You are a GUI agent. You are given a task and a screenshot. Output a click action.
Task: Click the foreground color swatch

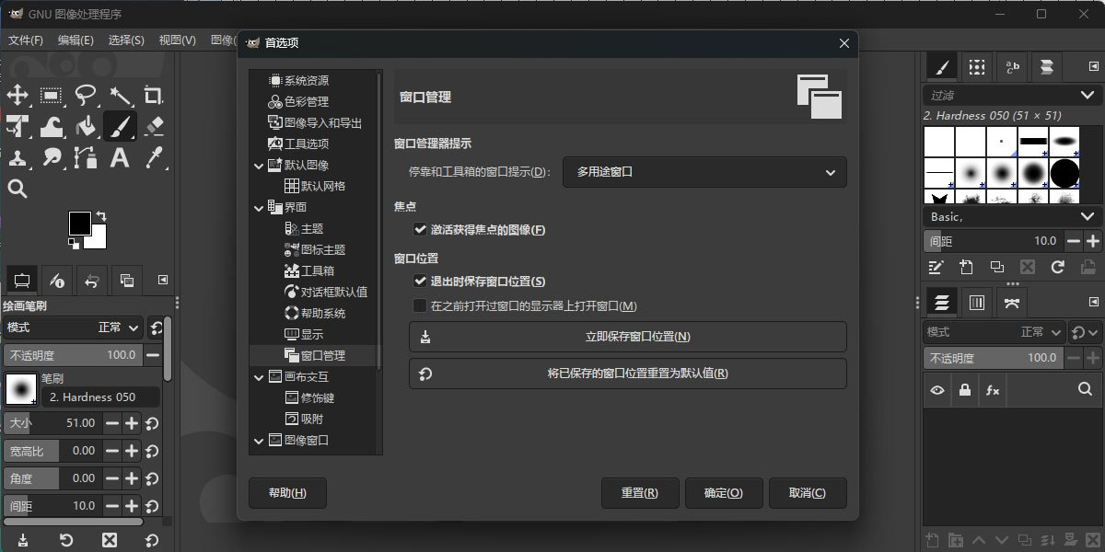click(81, 224)
